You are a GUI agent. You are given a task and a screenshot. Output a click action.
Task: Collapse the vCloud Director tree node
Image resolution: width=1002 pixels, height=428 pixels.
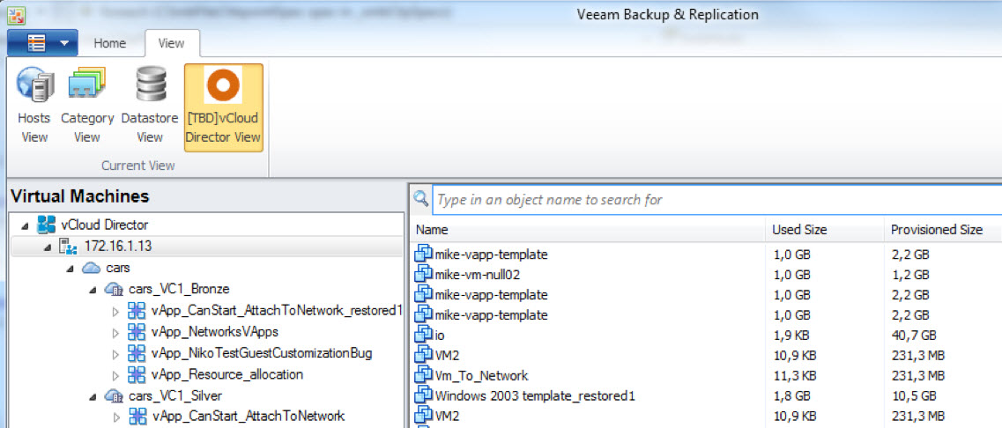pyautogui.click(x=25, y=225)
